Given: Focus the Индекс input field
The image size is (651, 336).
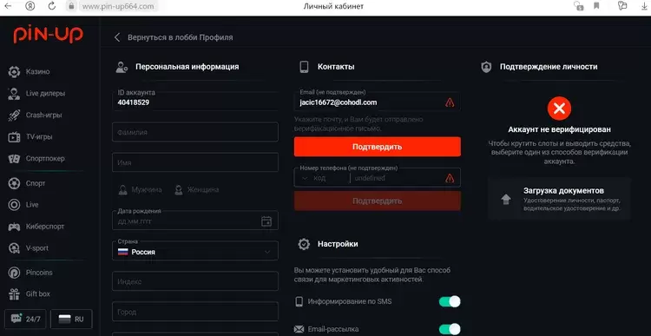Looking at the screenshot, I should pyautogui.click(x=195, y=281).
